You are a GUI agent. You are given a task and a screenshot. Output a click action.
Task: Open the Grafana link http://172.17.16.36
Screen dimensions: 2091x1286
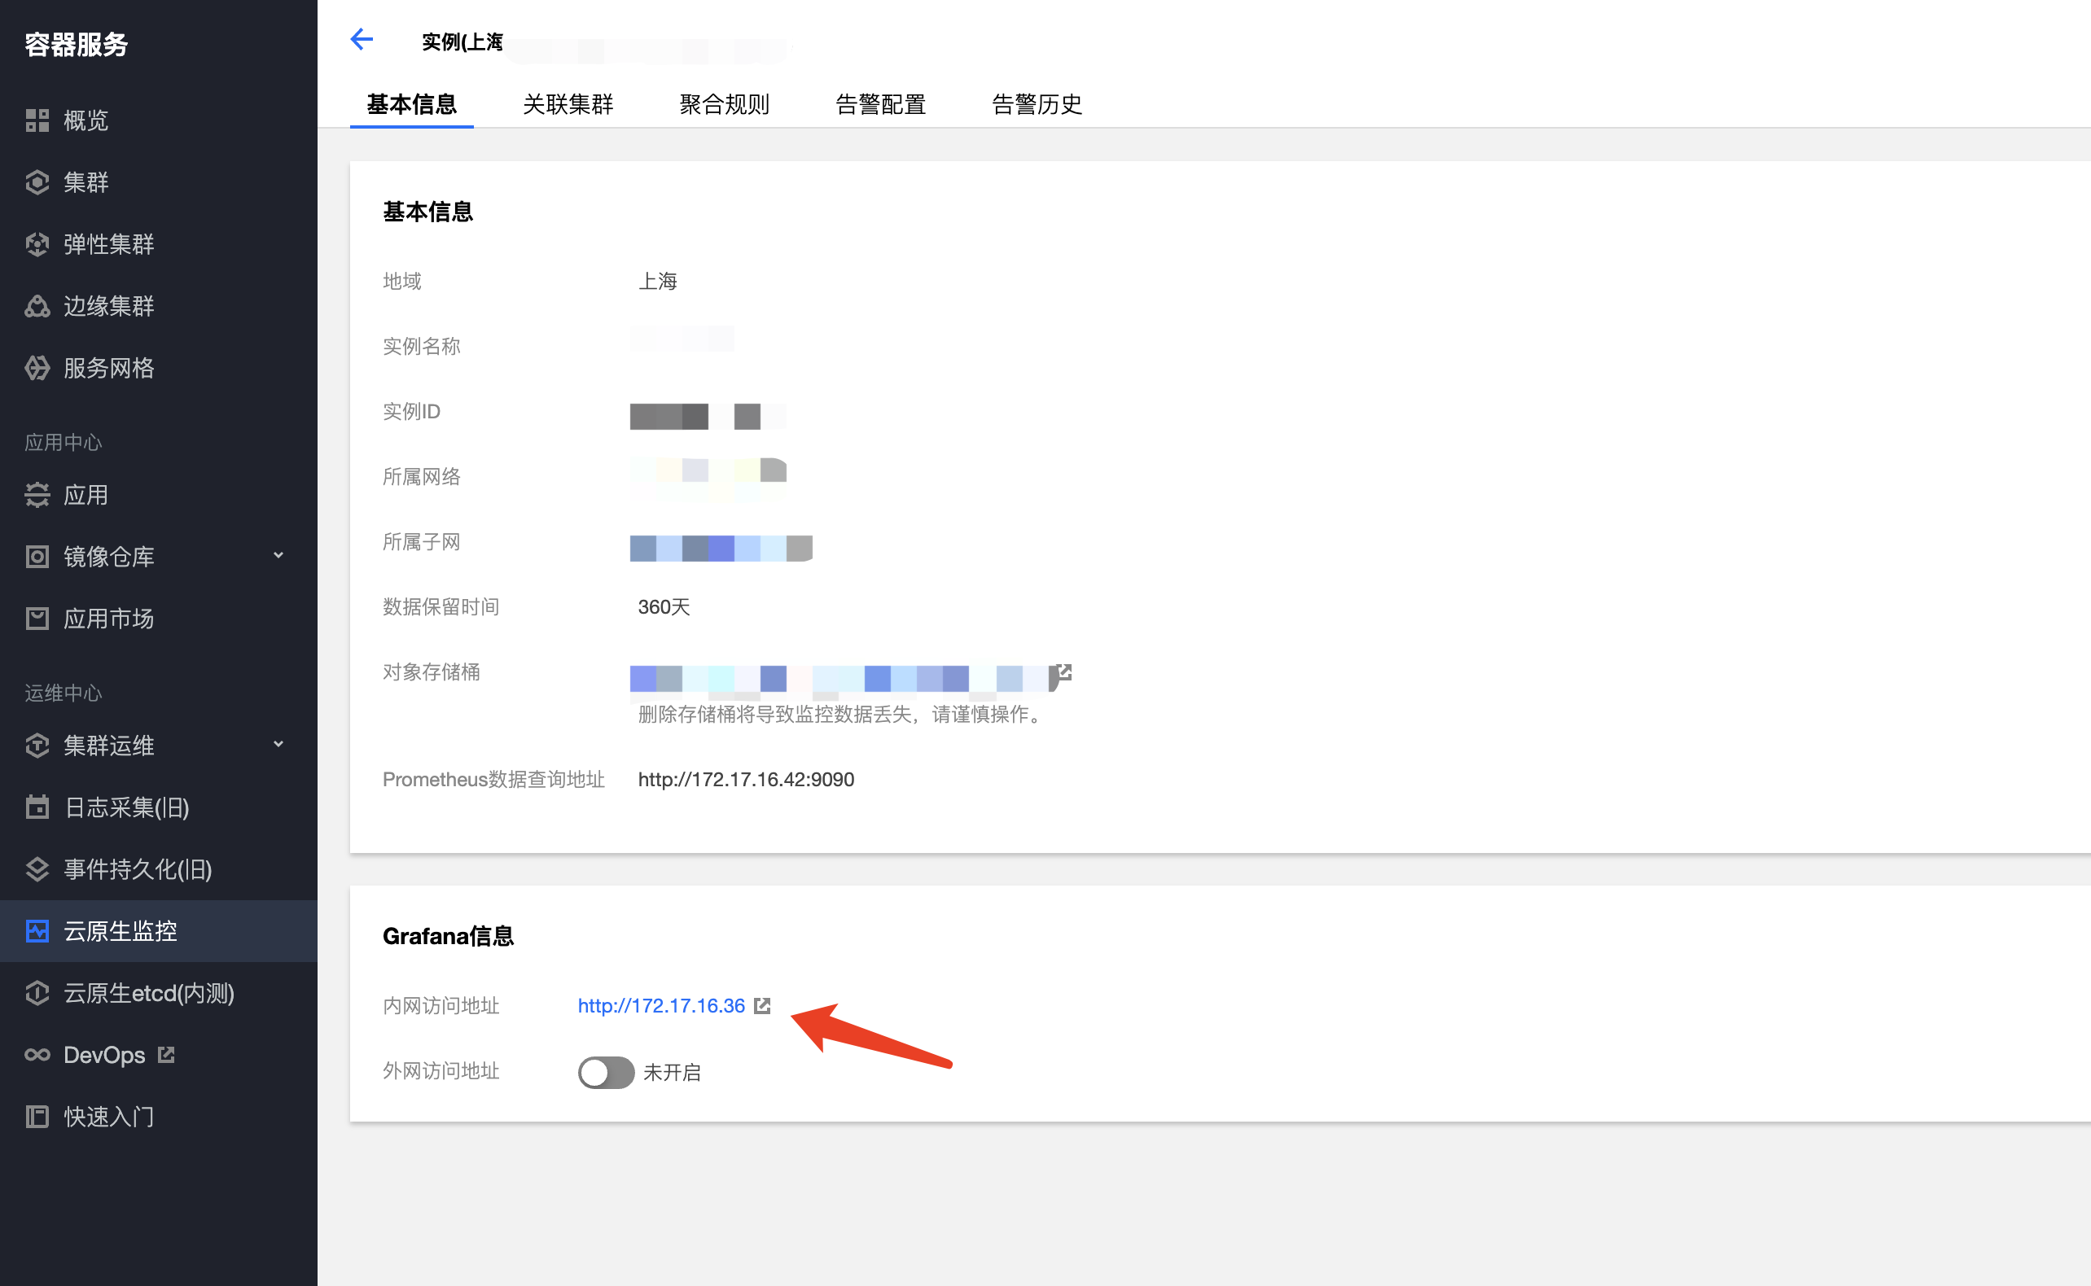click(661, 1005)
